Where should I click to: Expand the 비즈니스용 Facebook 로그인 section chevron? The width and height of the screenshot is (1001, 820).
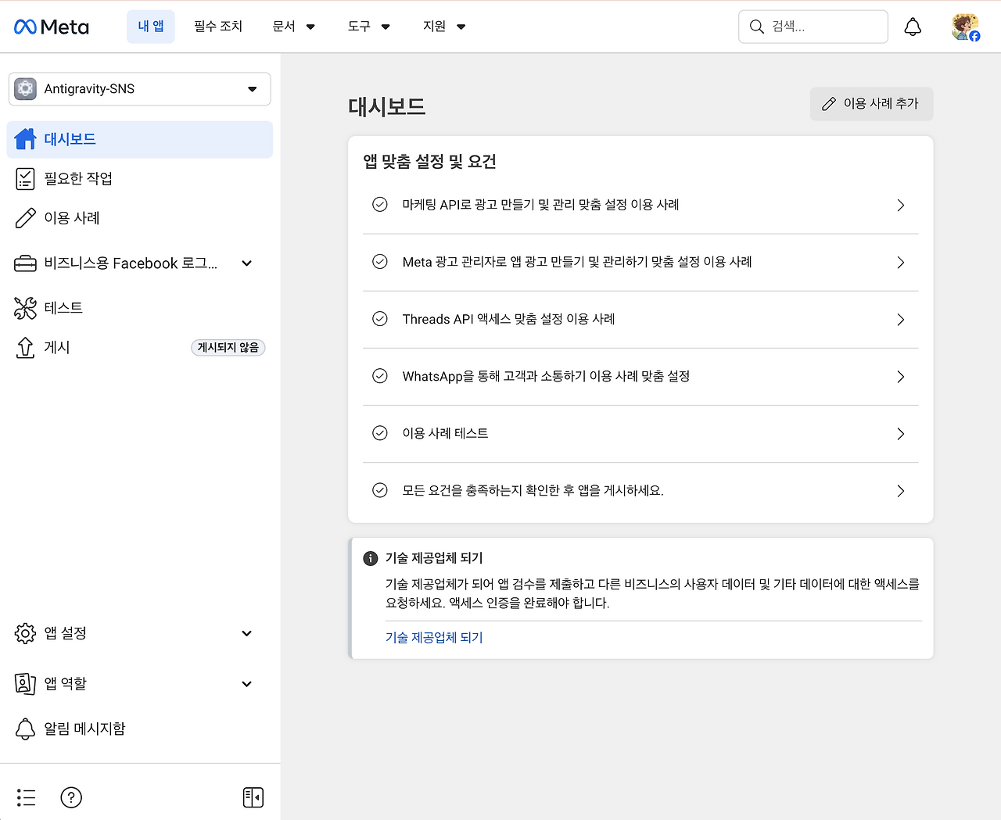pyautogui.click(x=247, y=263)
